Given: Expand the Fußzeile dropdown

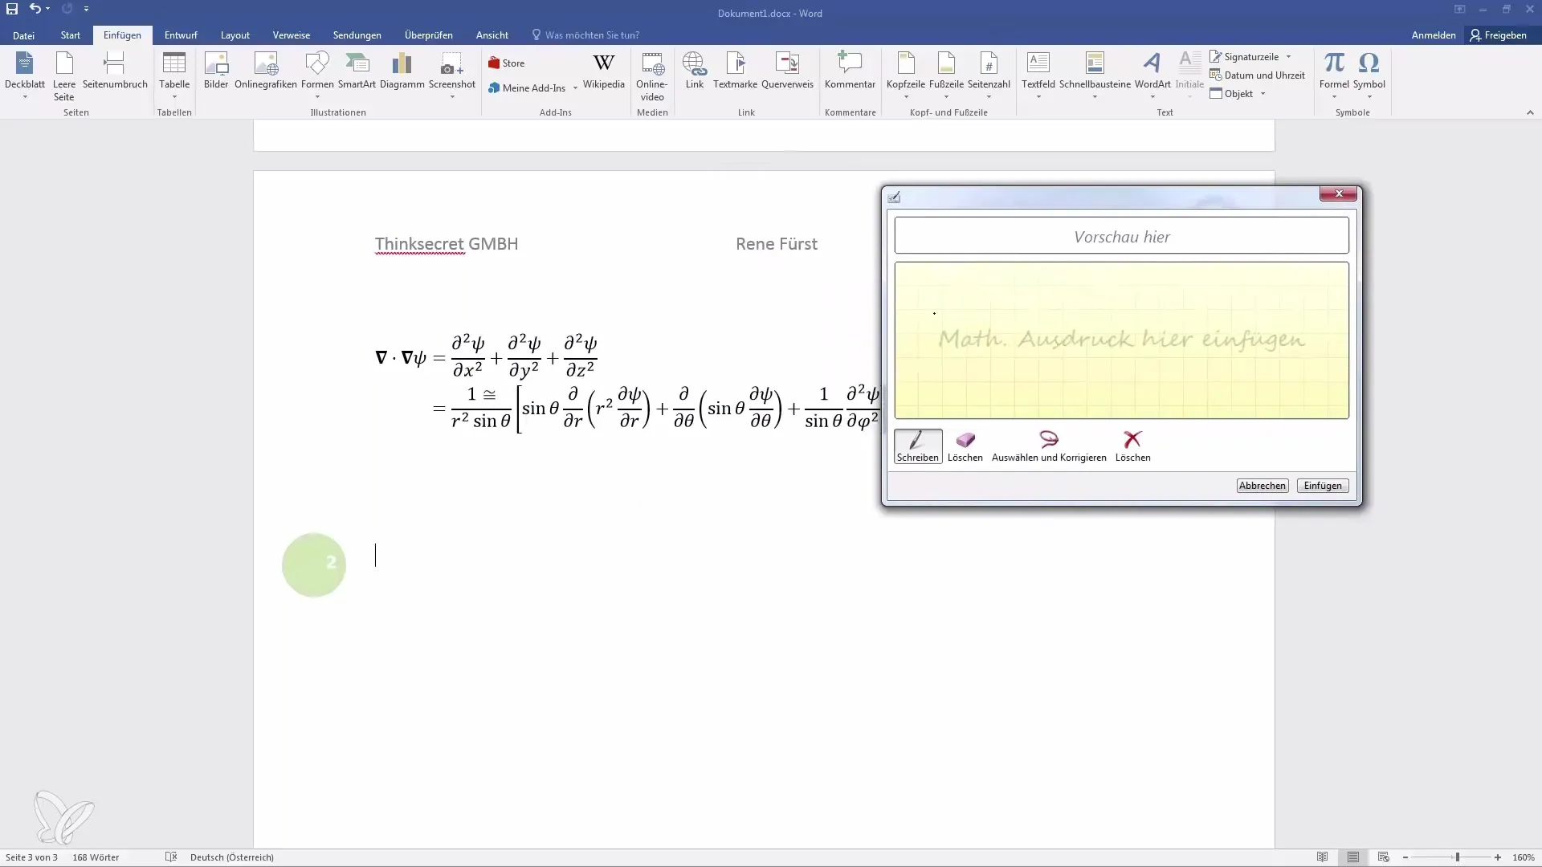Looking at the screenshot, I should 946,97.
